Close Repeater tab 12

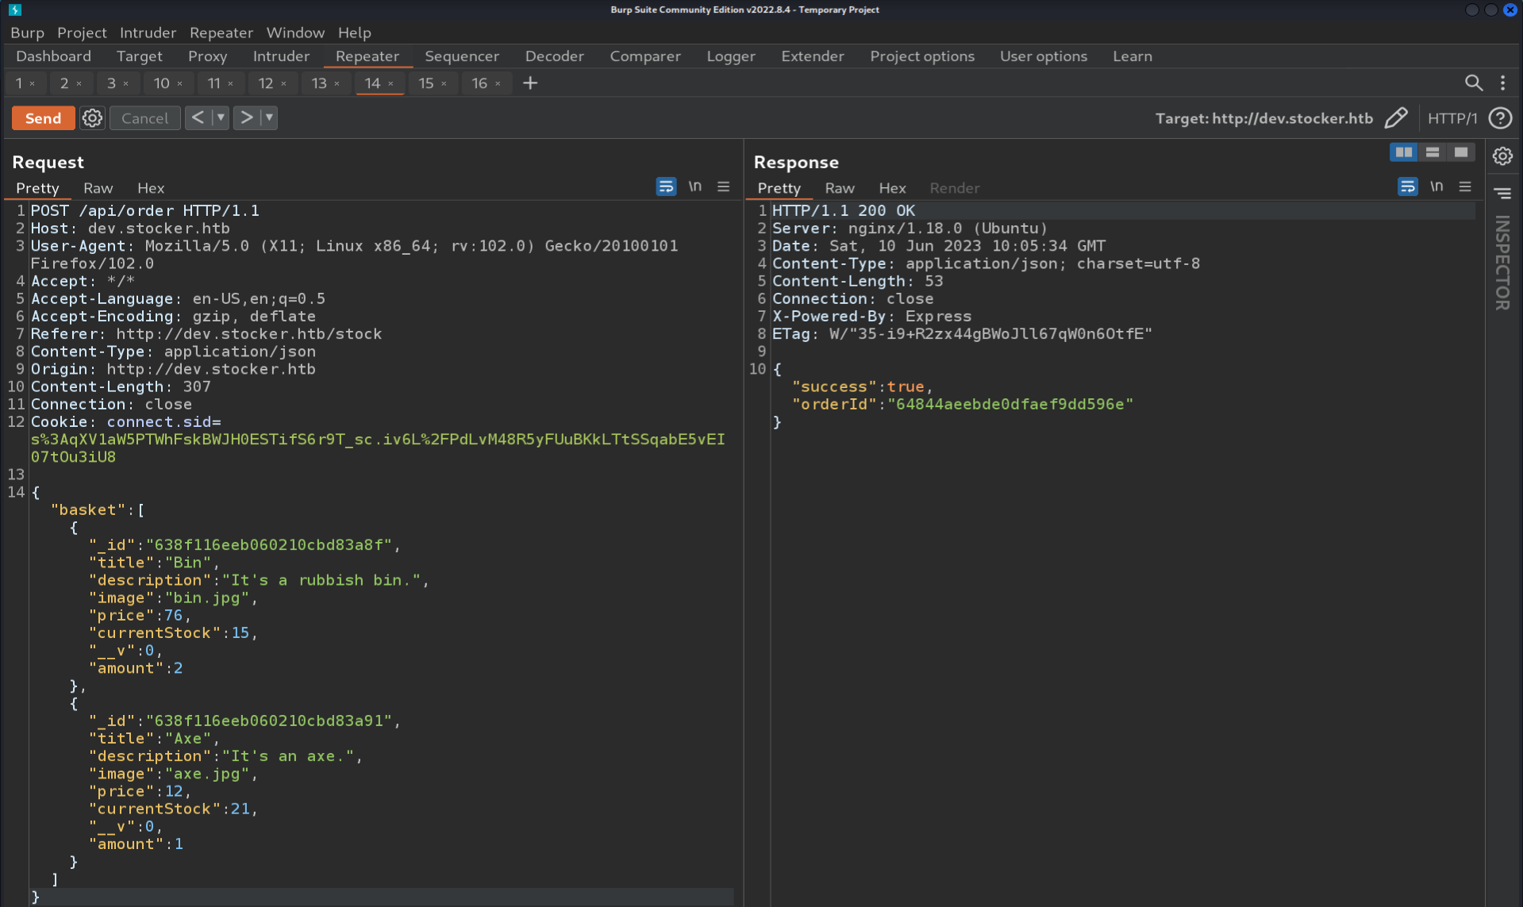(283, 83)
